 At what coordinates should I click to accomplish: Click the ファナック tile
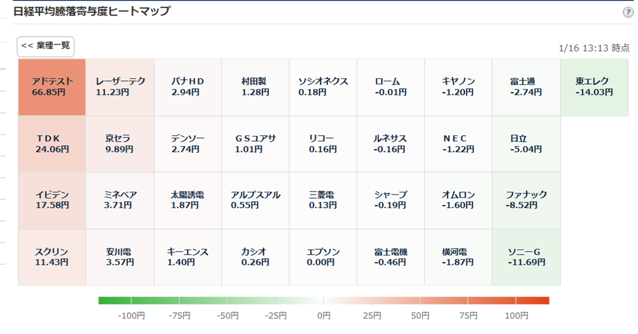tap(526, 201)
